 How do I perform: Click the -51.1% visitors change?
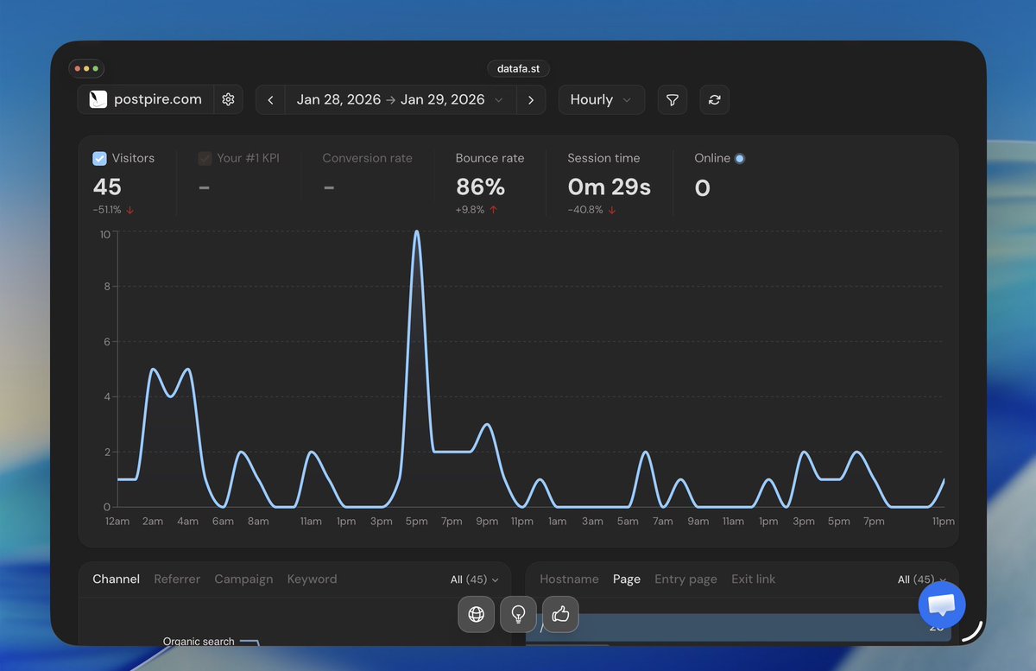click(114, 210)
